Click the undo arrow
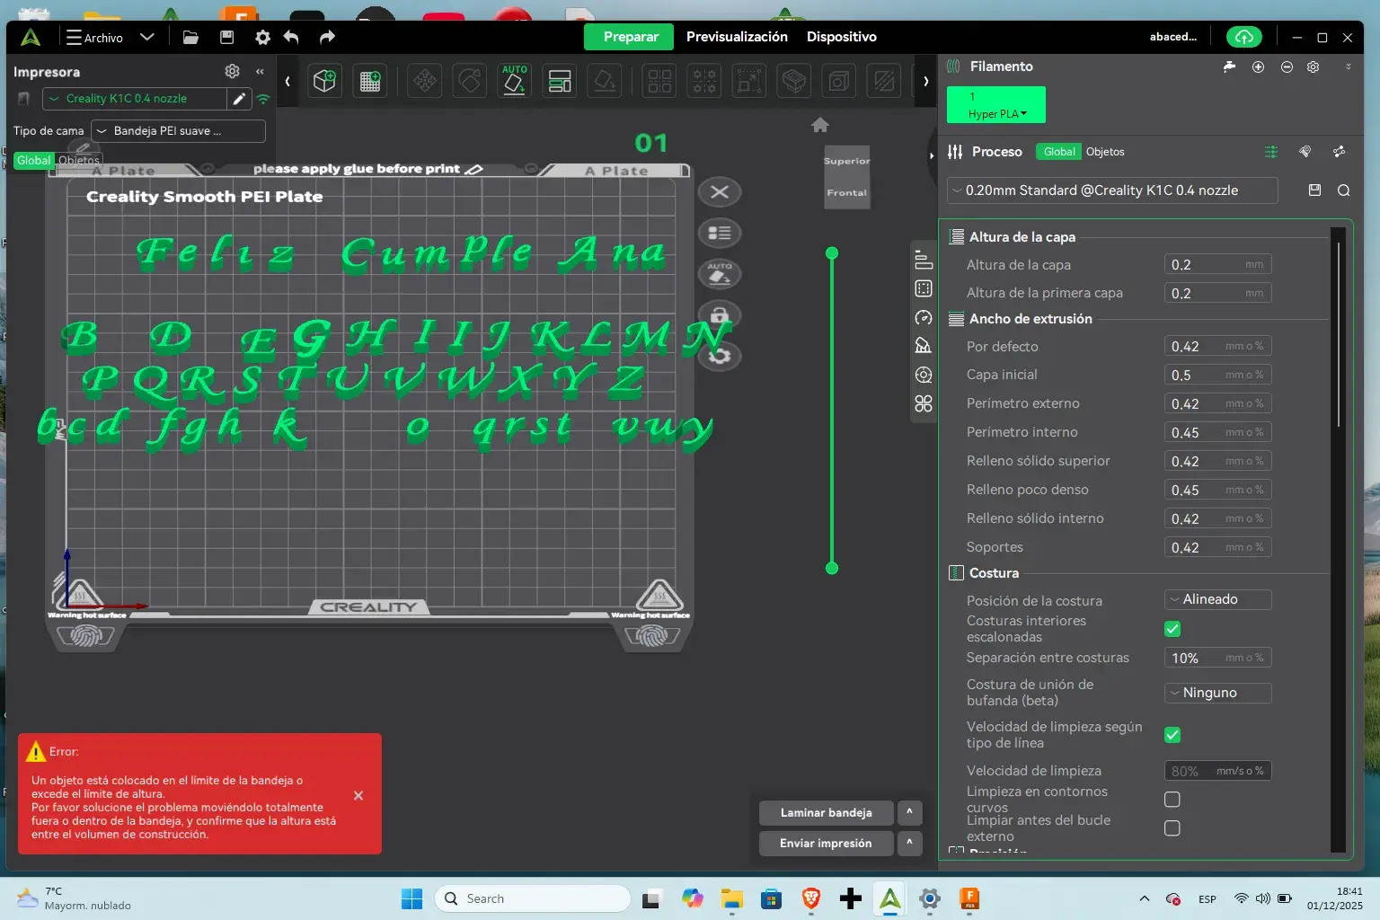This screenshot has height=920, width=1380. [x=291, y=37]
